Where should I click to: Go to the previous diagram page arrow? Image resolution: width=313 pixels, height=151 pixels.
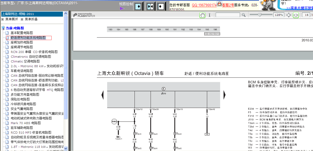coord(103,95)
